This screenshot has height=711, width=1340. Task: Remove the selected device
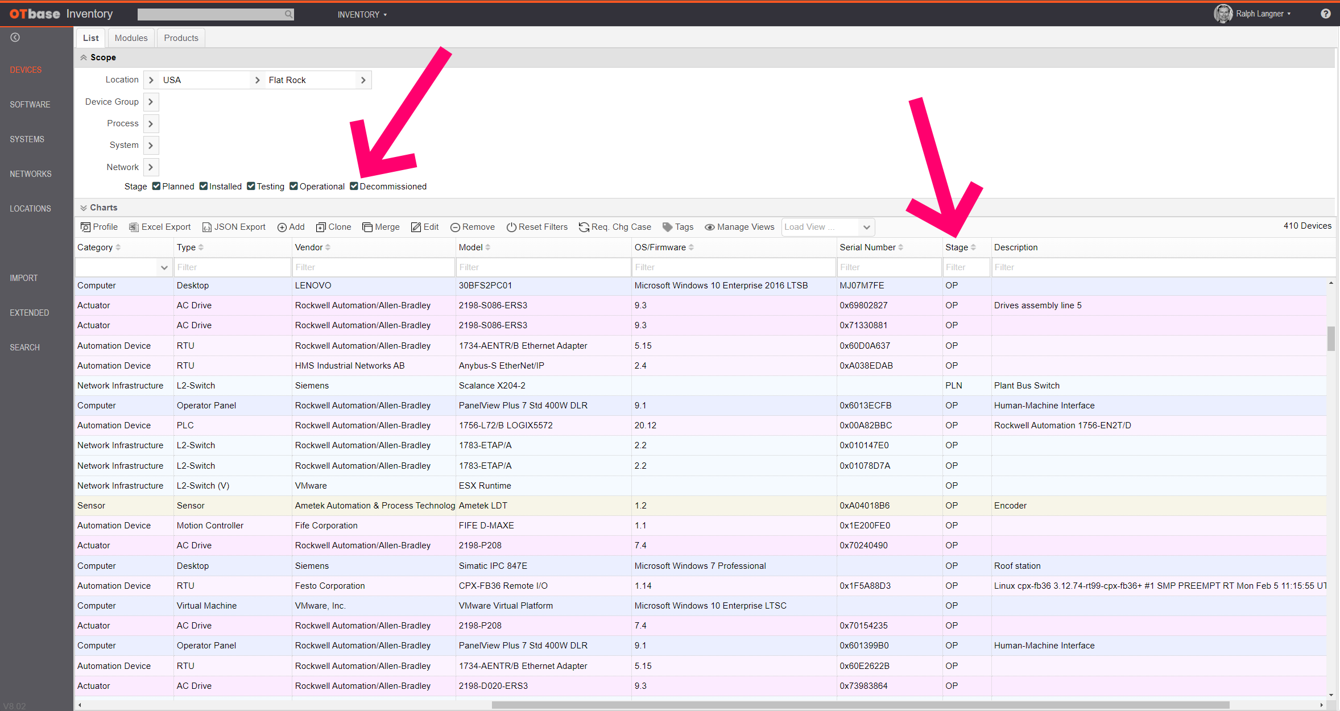pos(473,227)
